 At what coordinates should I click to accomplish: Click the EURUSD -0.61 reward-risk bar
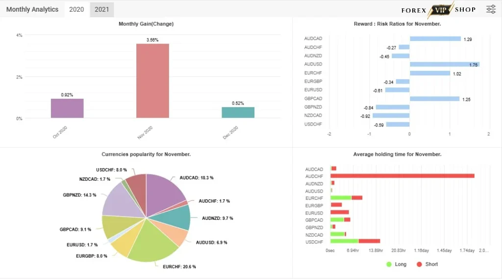tap(397, 90)
